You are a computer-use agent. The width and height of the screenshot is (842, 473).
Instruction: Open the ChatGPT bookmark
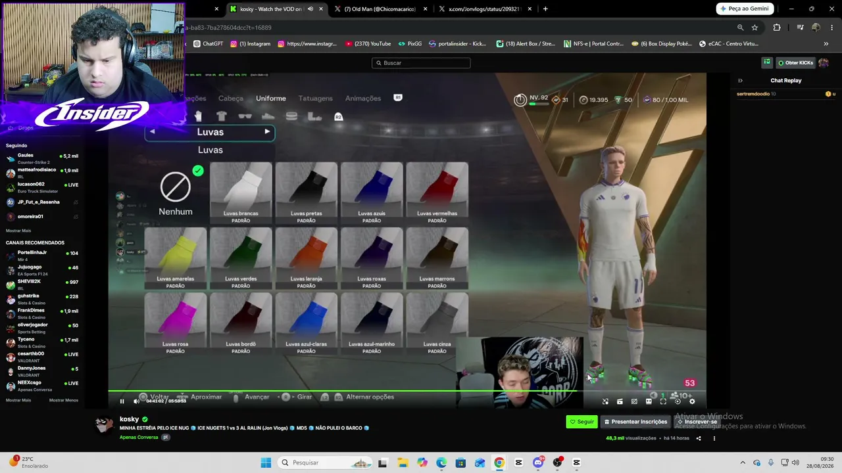[x=209, y=44]
